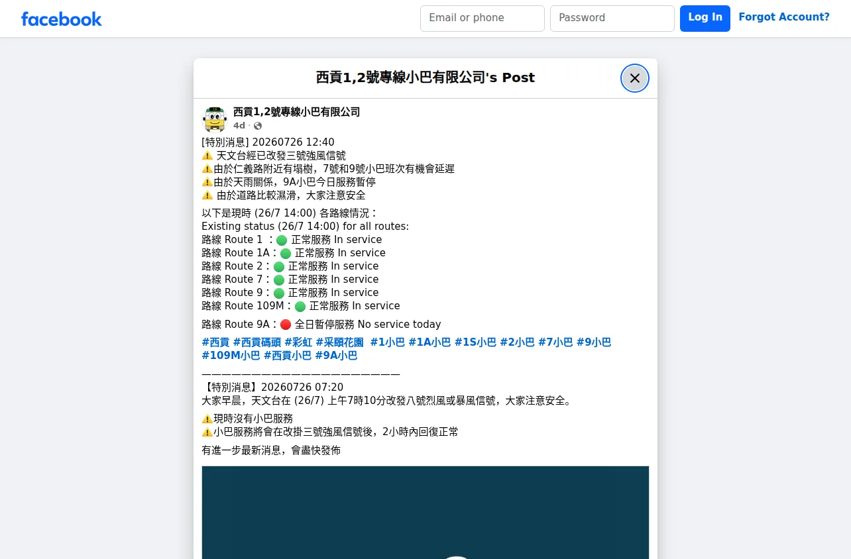The width and height of the screenshot is (851, 559).
Task: Open hashtag #1S小巴
Action: pos(475,342)
